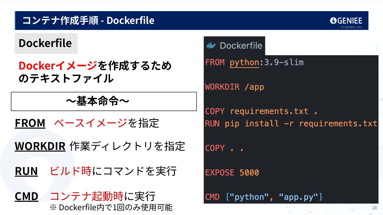Click the COPY requirements.txt . code line
383x215 pixels.
(261, 111)
